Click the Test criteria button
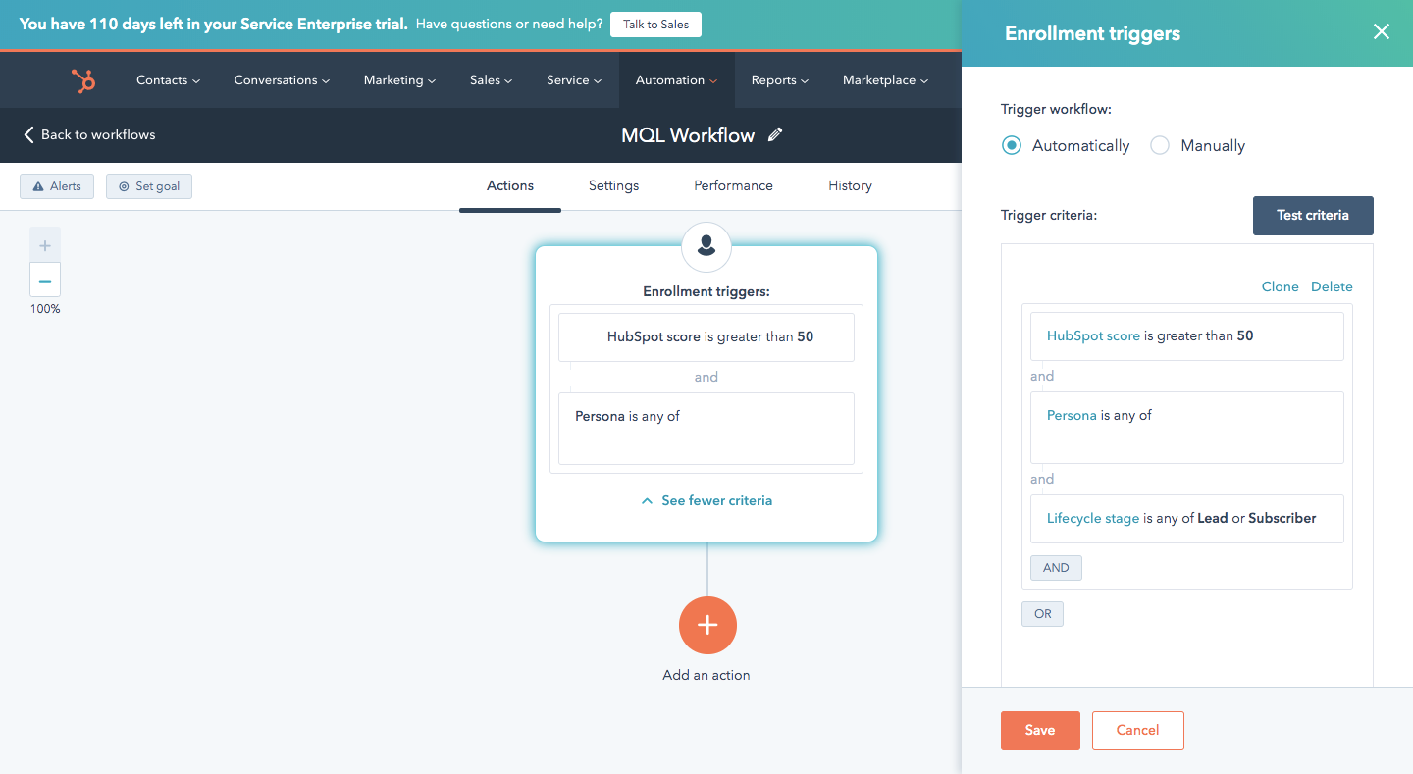This screenshot has width=1413, height=774. [1312, 216]
